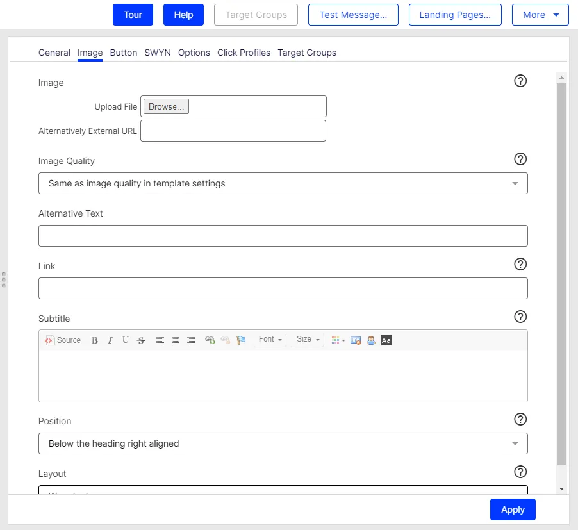Open the Click Profiles tab
Screen dimensions: 578x530
[244, 53]
